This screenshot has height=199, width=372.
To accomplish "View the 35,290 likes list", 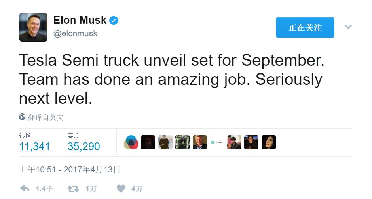I will (84, 146).
